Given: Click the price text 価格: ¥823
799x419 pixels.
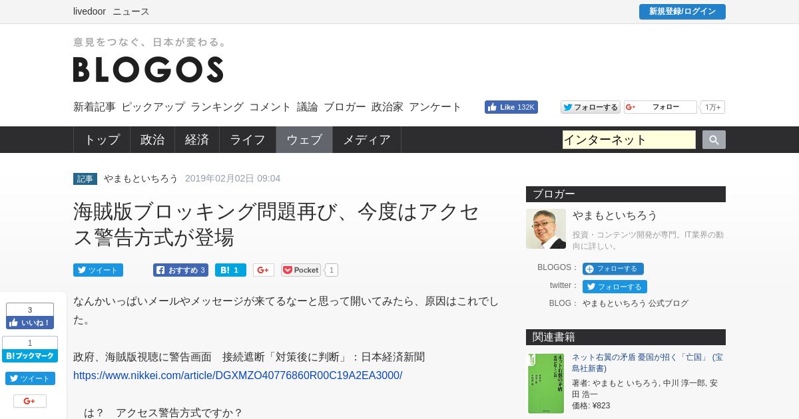Looking at the screenshot, I should click(x=591, y=406).
